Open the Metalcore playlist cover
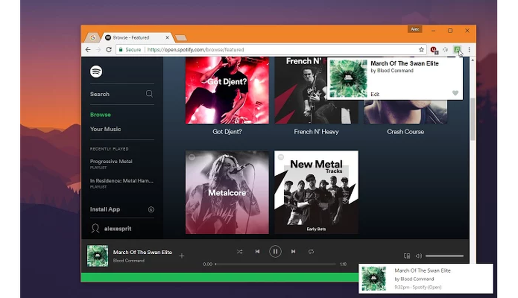 coord(227,192)
